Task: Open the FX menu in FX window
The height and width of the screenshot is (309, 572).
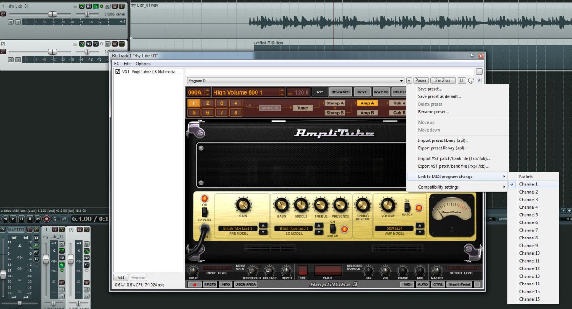Action: 117,64
